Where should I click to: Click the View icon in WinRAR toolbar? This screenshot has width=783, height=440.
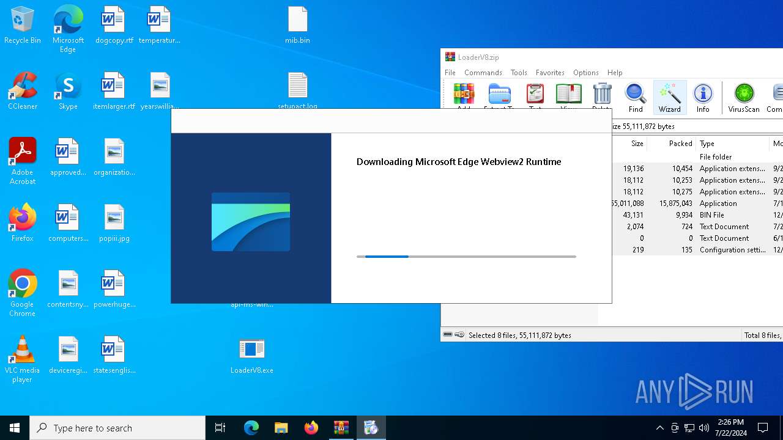click(568, 95)
